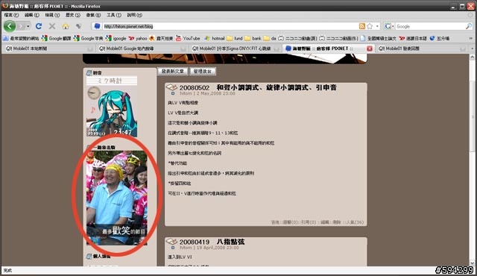Image resolution: width=477 pixels, height=276 pixels.
Task: Expand the bank bookmark folder
Action: (x=253, y=38)
